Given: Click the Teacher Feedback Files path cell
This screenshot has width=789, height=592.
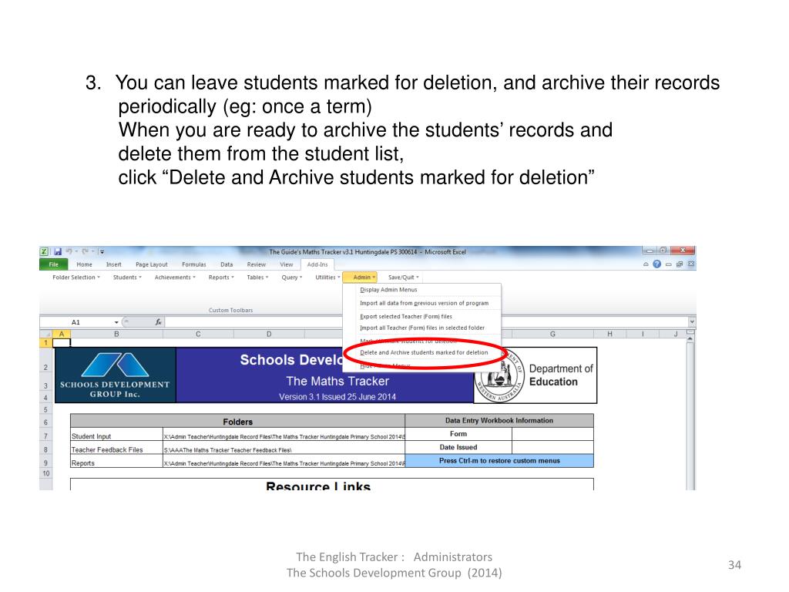Looking at the screenshot, I should click(284, 449).
